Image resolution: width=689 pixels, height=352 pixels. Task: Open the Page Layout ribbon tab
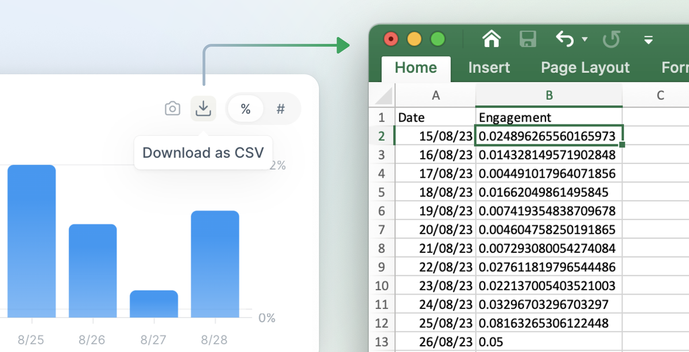[585, 68]
